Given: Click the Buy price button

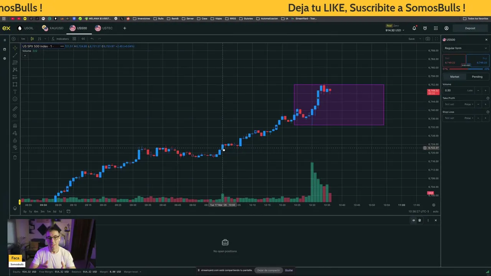Looking at the screenshot, I should click(478, 61).
